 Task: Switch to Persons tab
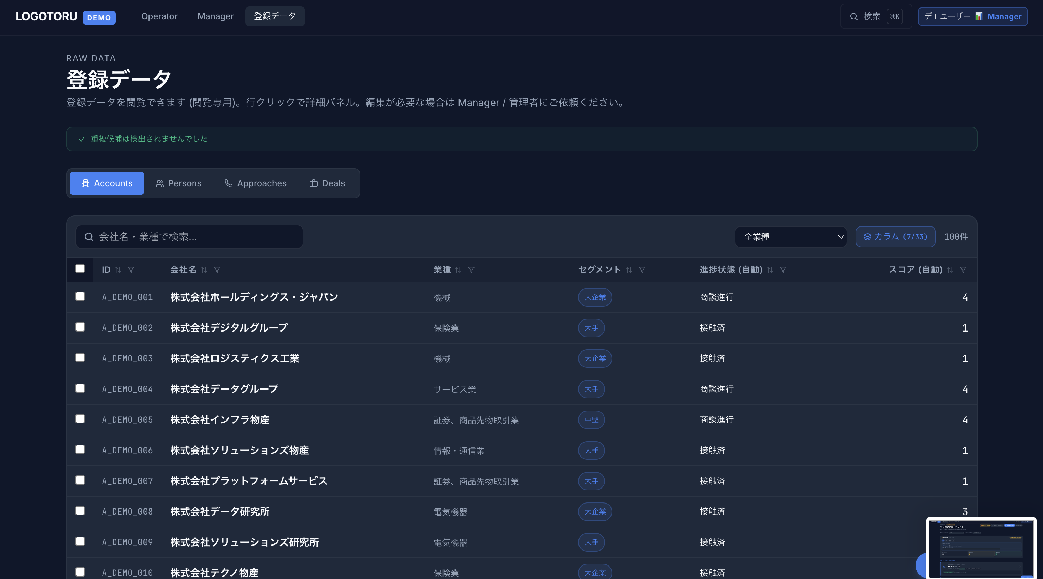coord(179,183)
